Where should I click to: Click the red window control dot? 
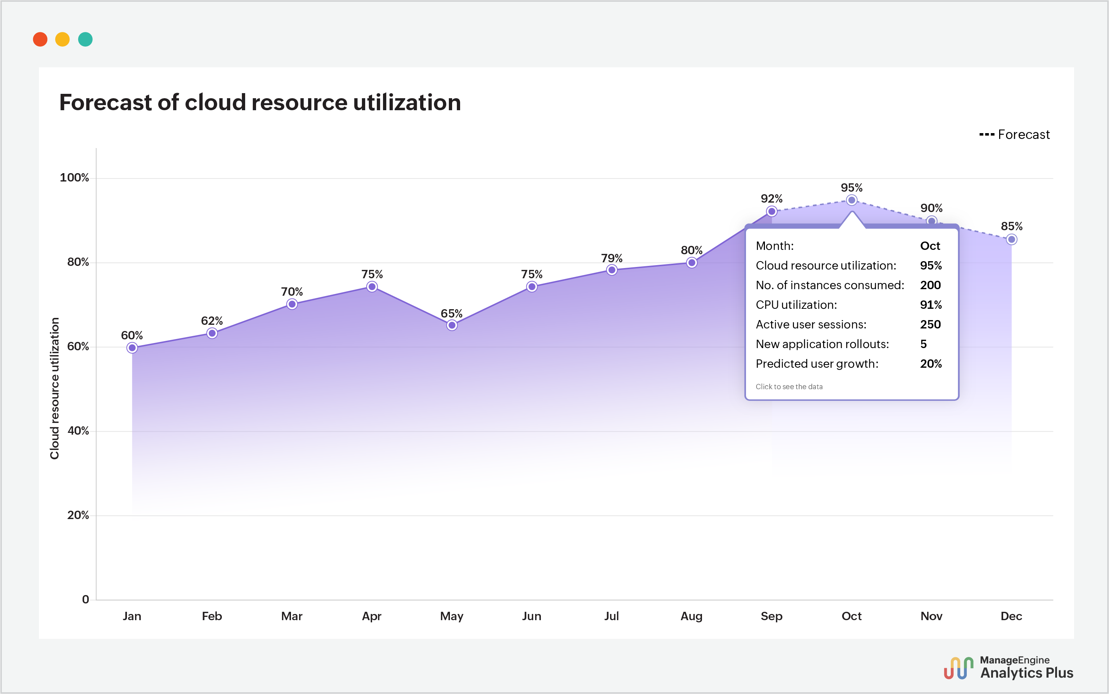[x=40, y=40]
